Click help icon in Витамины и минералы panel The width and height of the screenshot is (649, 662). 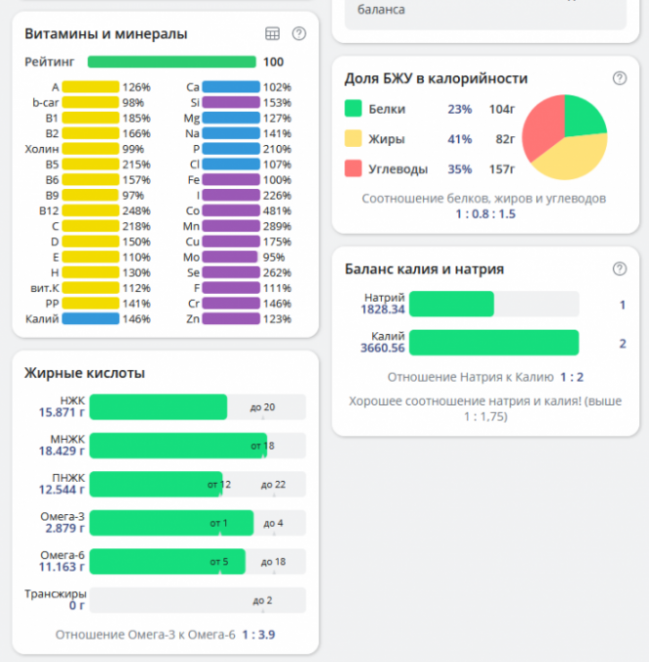299,34
